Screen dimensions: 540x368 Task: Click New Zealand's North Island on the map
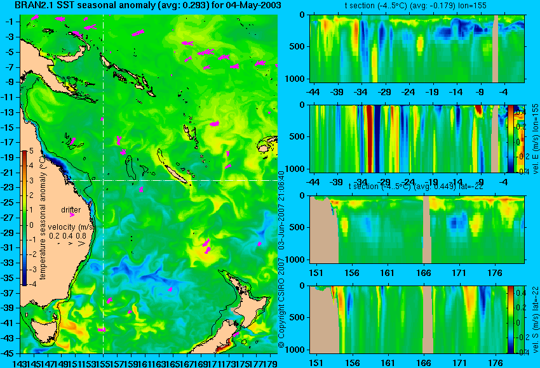[x=252, y=305]
